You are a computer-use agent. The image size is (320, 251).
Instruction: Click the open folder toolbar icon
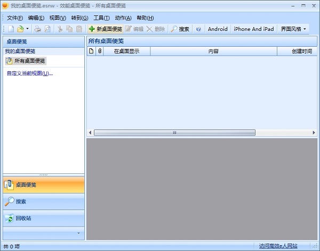pyautogui.click(x=20, y=29)
